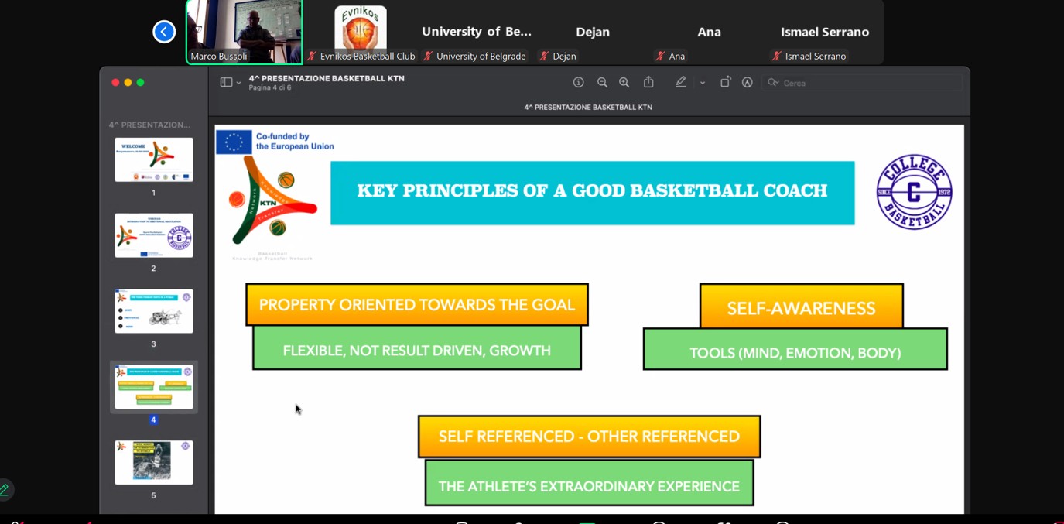Screen dimensions: 1064x524
Task: Expand the highlight color dropdown arrow
Action: pos(703,83)
